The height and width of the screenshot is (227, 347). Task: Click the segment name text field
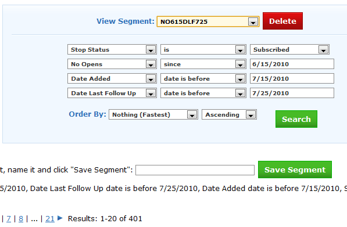point(195,170)
